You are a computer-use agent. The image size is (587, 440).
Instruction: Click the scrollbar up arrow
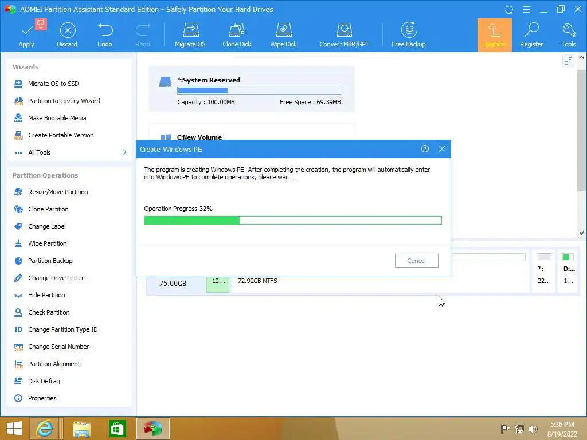[x=581, y=58]
